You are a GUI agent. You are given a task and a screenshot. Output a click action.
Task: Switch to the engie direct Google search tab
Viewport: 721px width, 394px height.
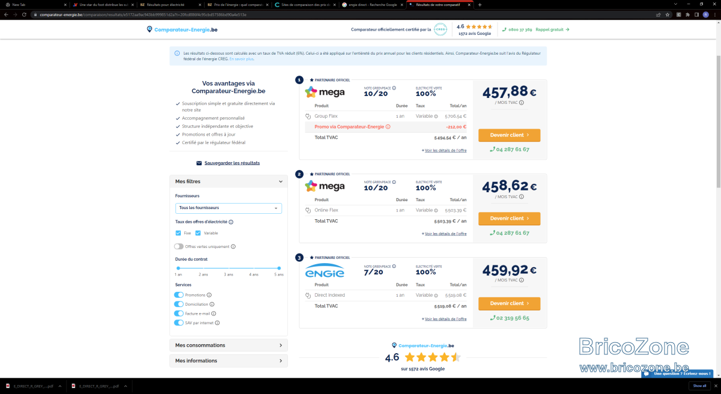coord(372,4)
